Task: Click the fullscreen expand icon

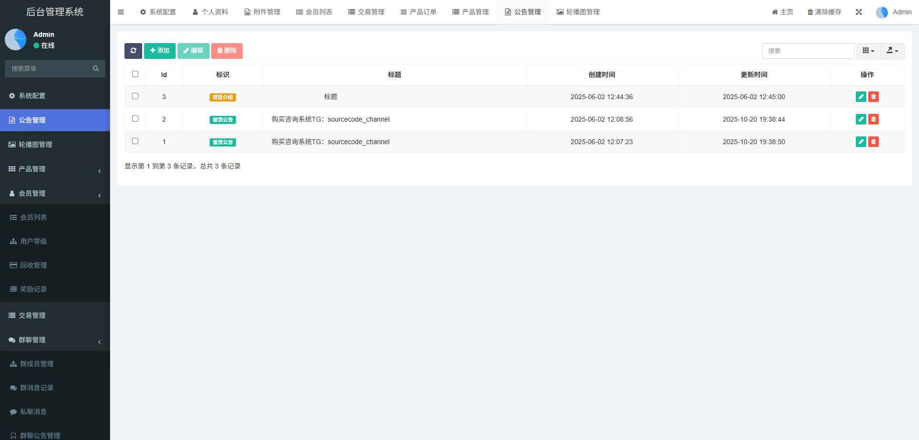Action: tap(859, 12)
